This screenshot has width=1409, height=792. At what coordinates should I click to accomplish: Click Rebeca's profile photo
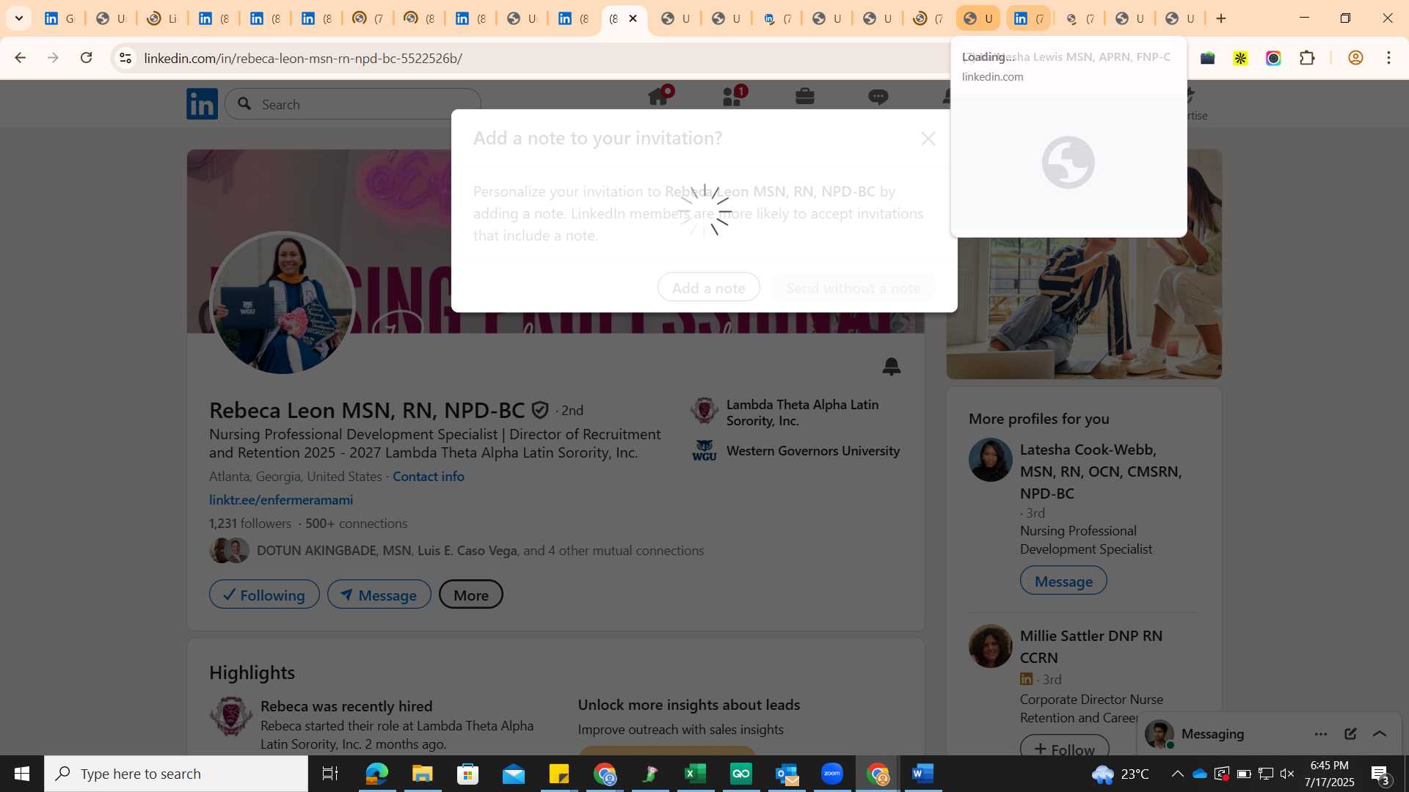(x=283, y=303)
